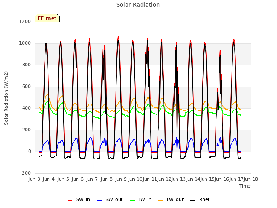Click the Jun 6 x-axis tick label
The width and height of the screenshot is (277, 208).
[x=77, y=179]
